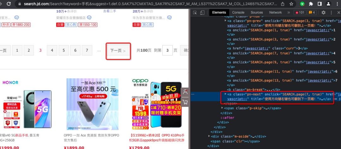This screenshot has height=149, width=341.
Task: Select the Elements tab
Action: (x=219, y=13)
